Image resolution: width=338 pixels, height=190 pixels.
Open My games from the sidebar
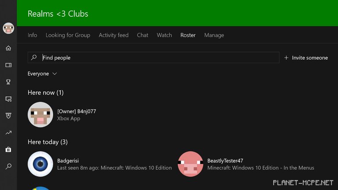[8, 65]
